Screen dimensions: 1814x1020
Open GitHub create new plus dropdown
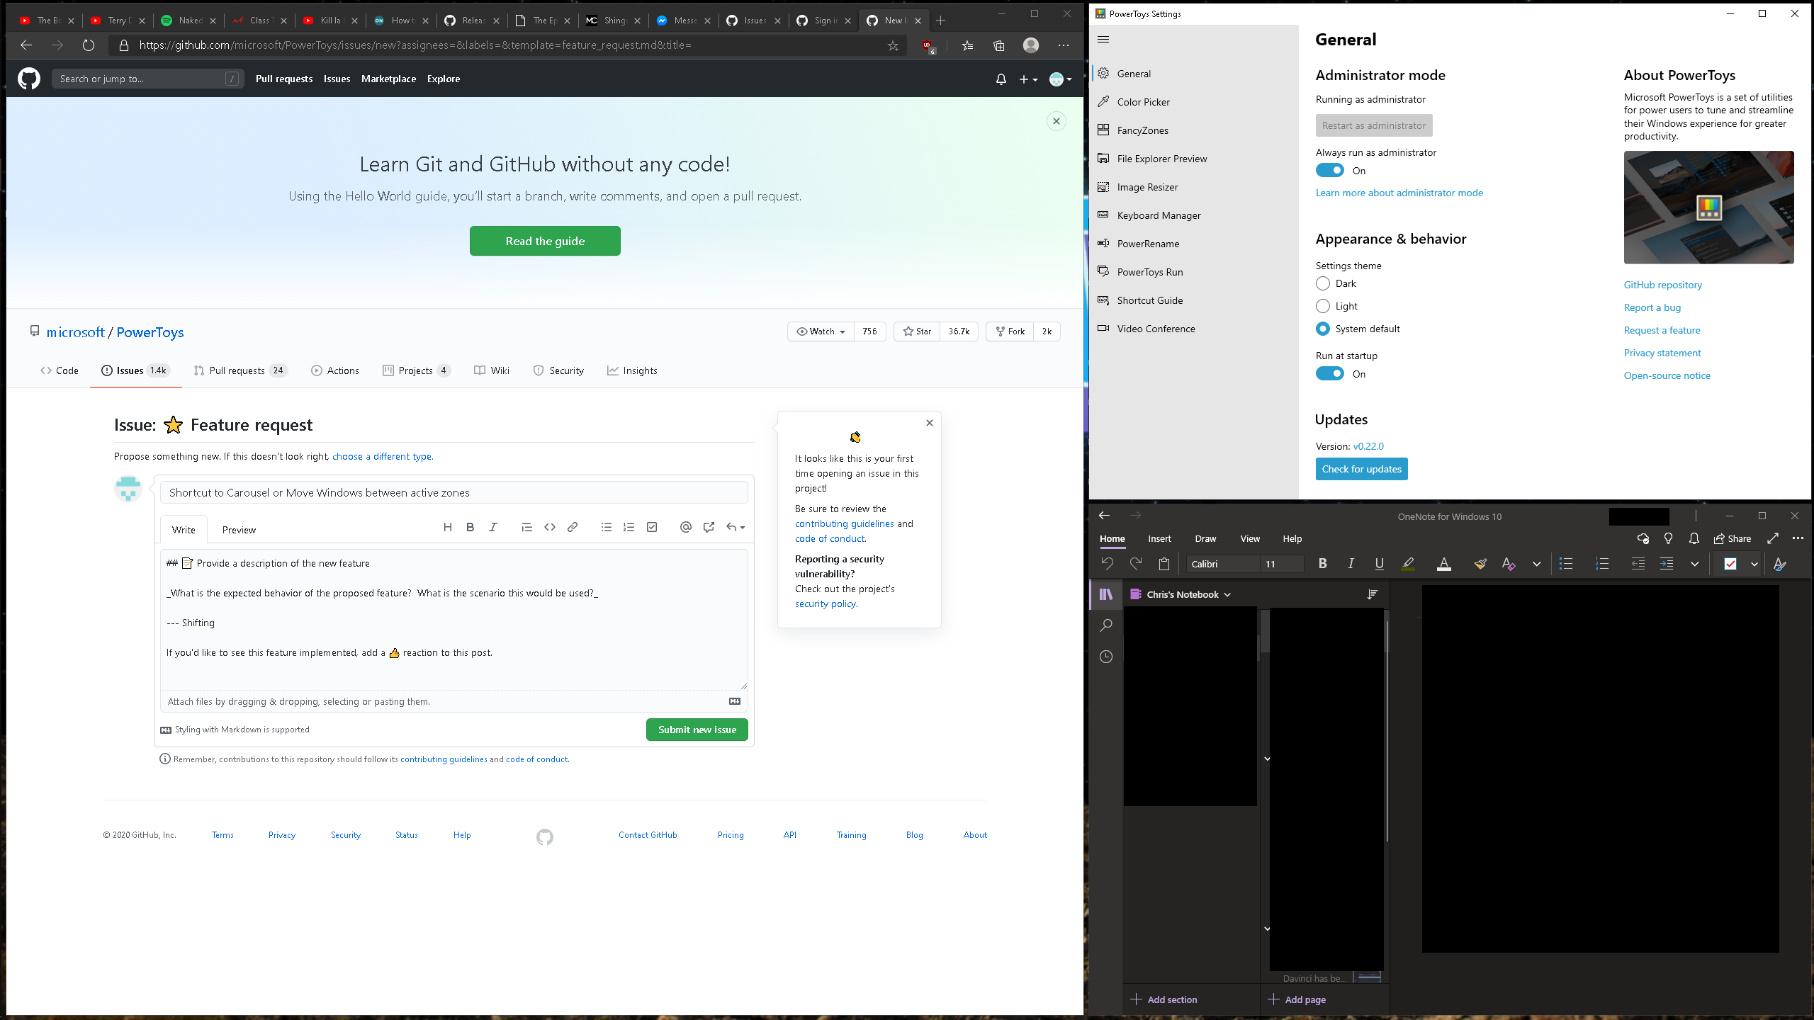pos(1028,79)
